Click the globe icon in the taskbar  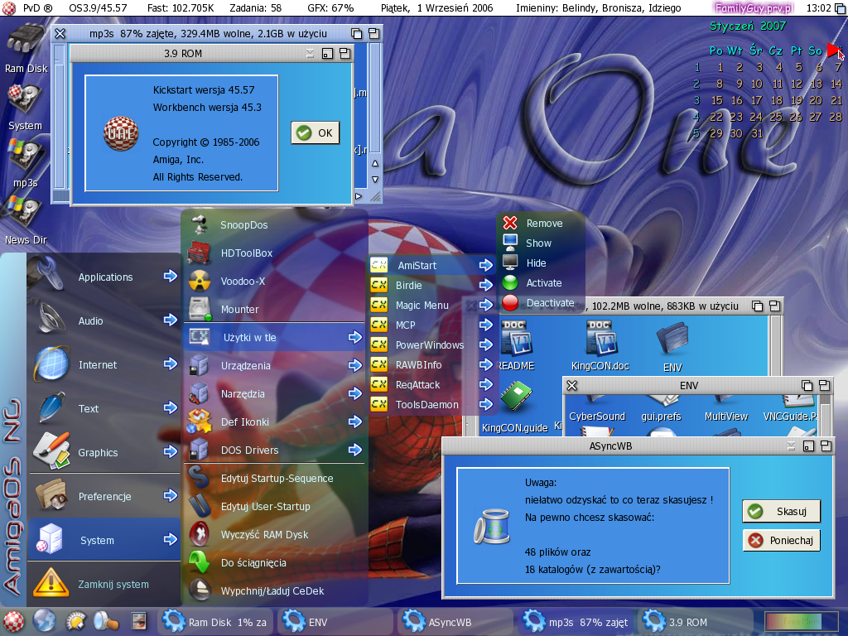coord(45,621)
